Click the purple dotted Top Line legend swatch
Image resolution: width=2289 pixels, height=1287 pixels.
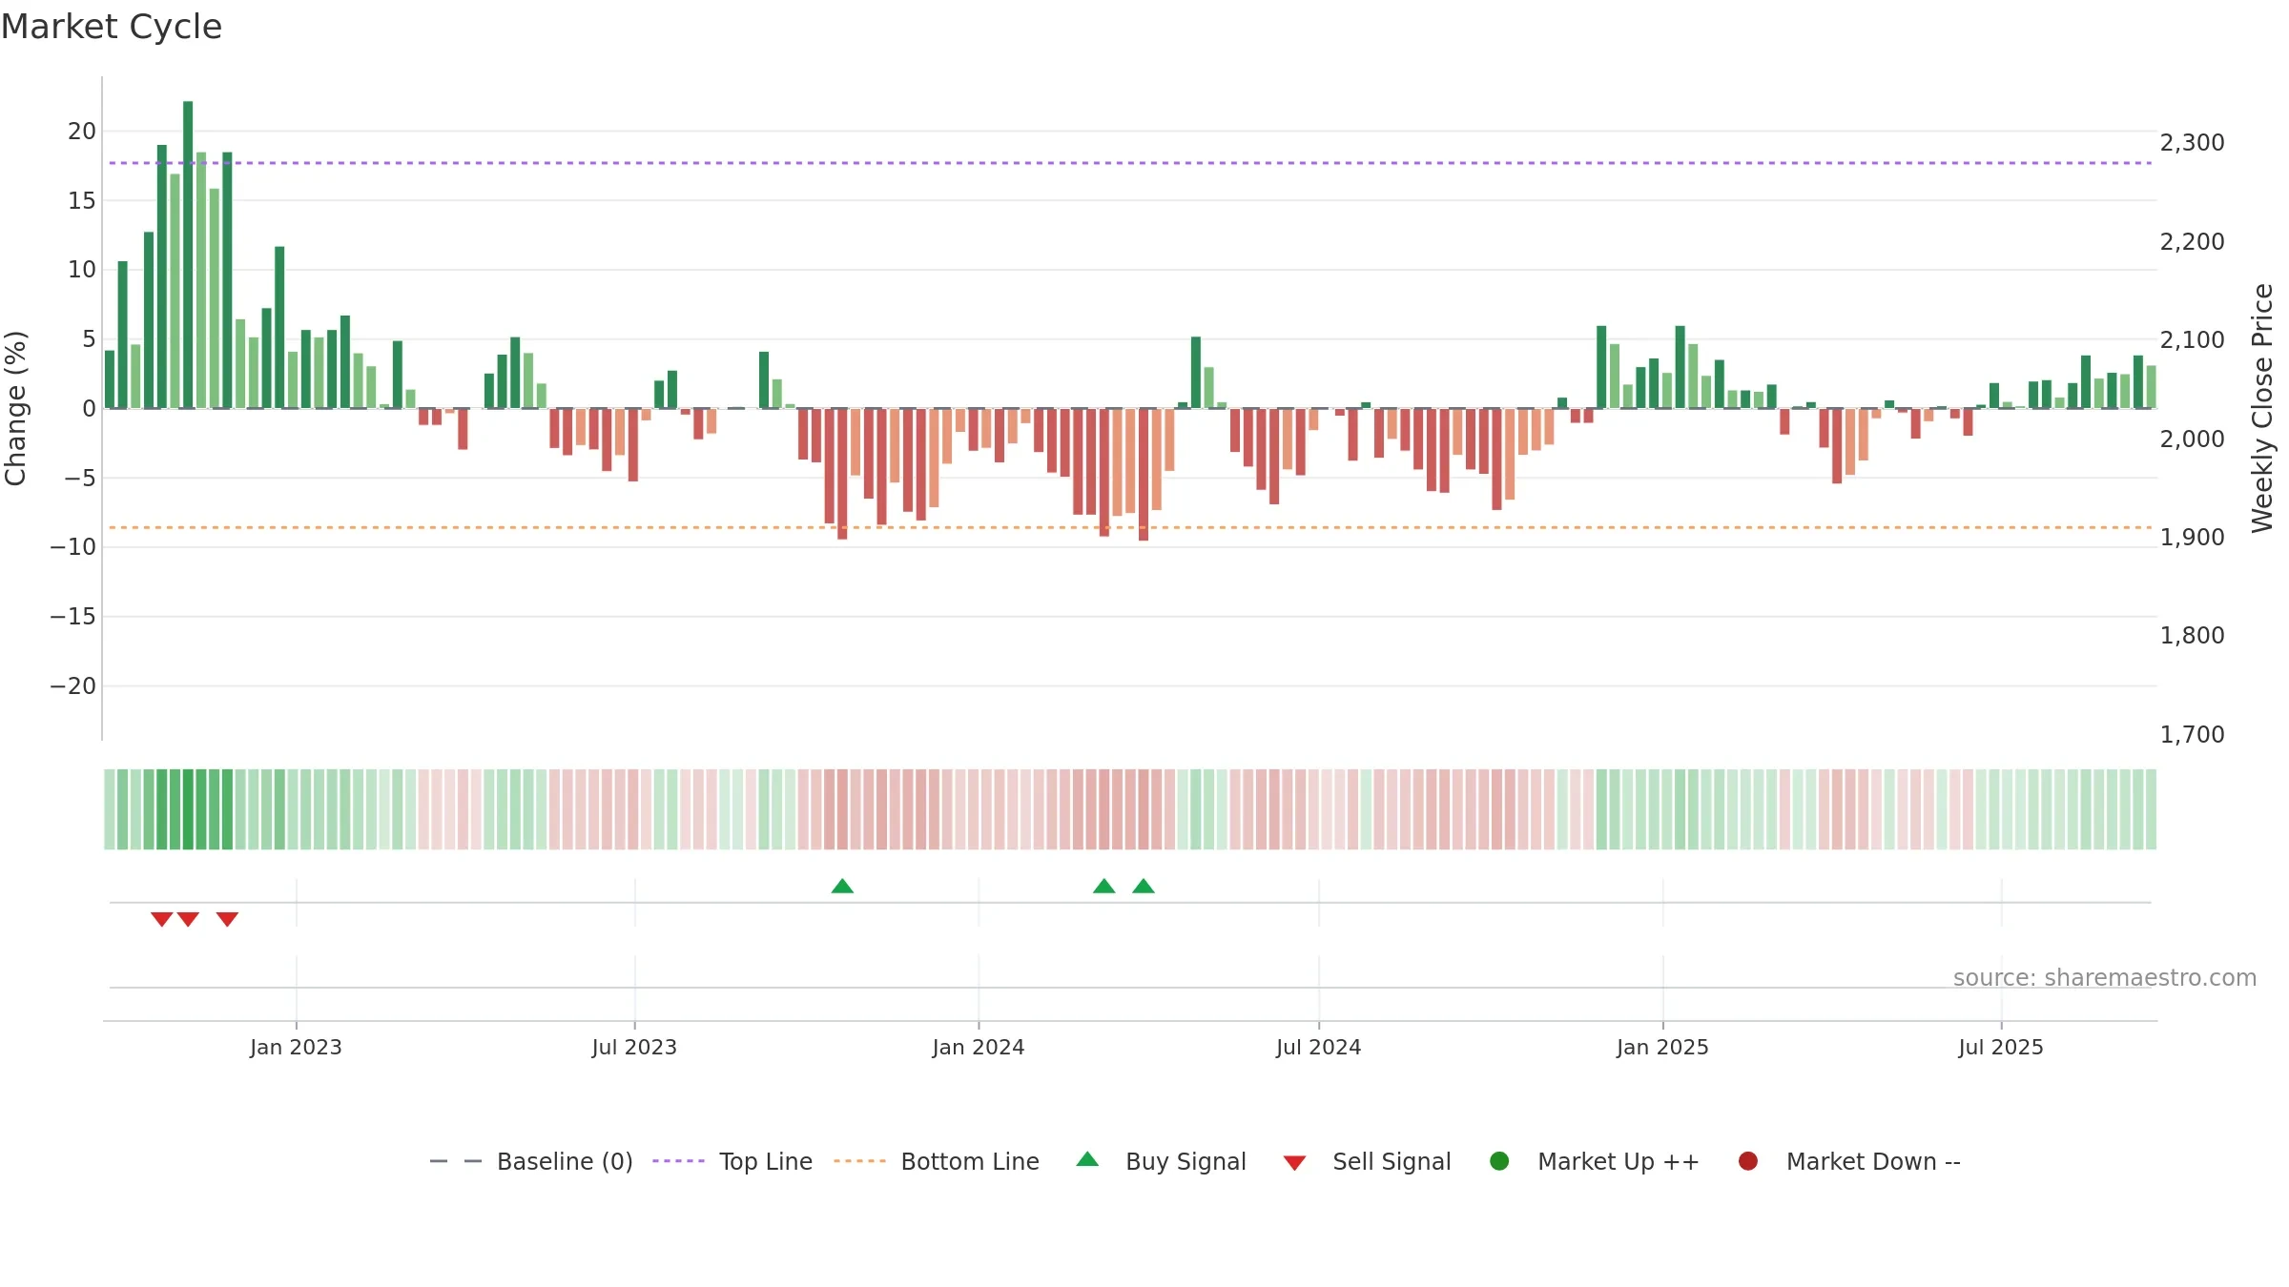(678, 1161)
